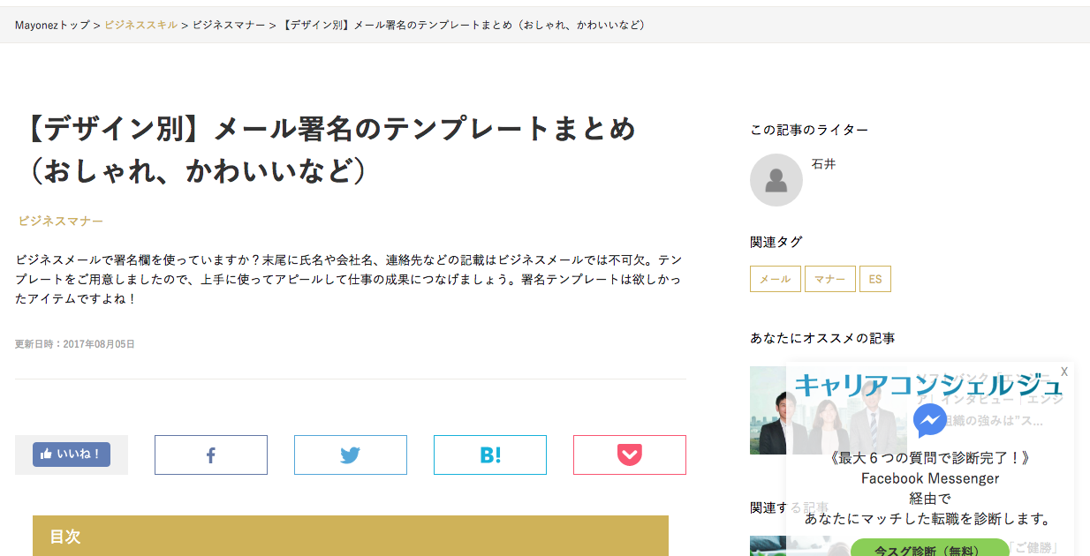
Task: Click Facebook Messenger text in popup
Action: (930, 478)
